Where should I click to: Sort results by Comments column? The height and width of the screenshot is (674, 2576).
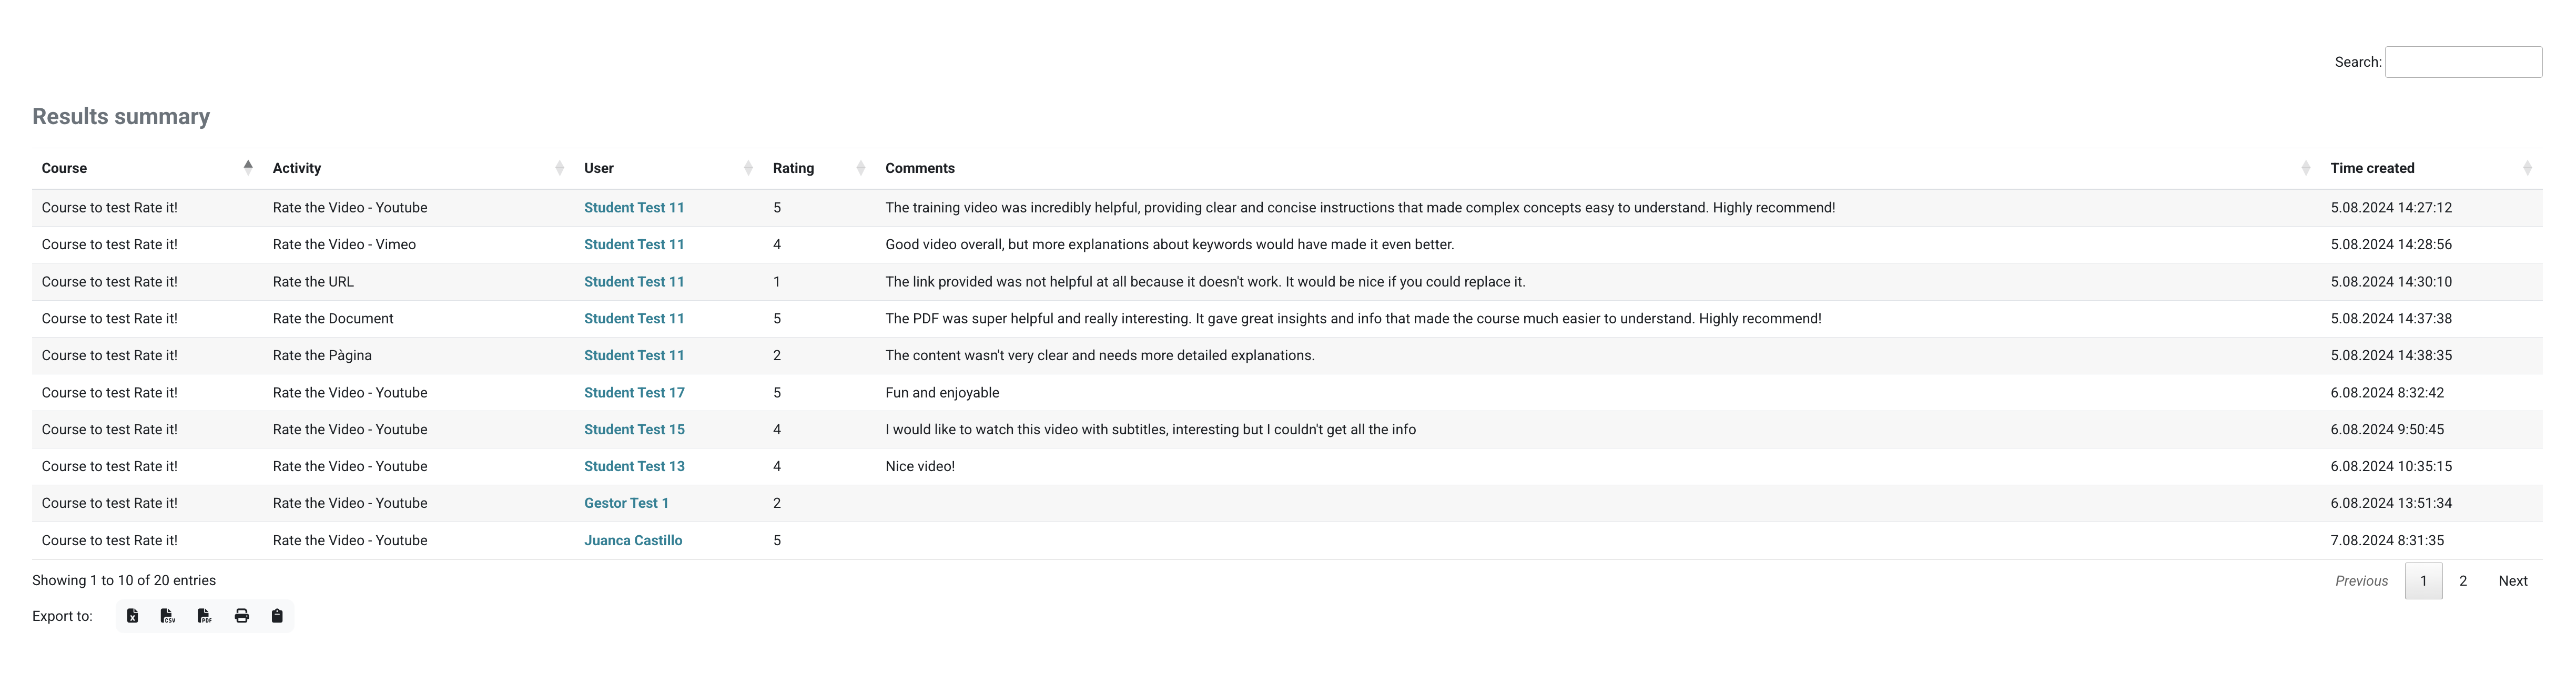click(920, 168)
